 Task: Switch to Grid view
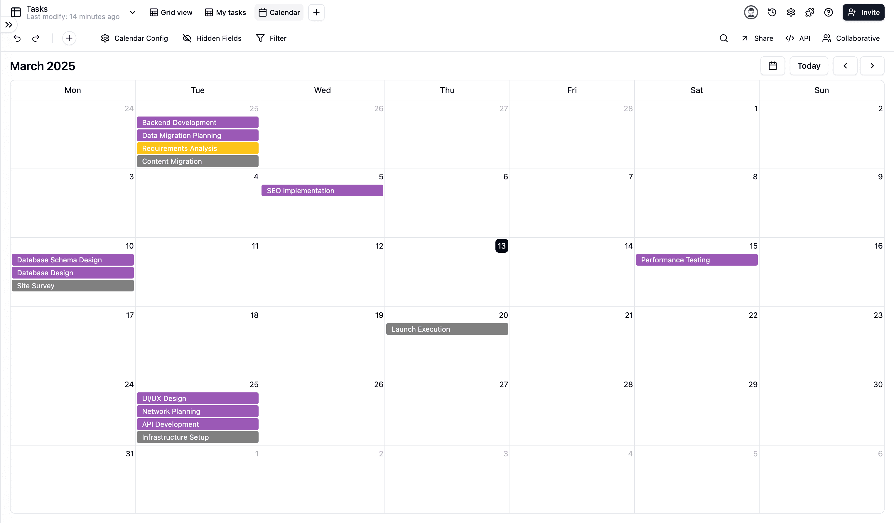tap(171, 12)
